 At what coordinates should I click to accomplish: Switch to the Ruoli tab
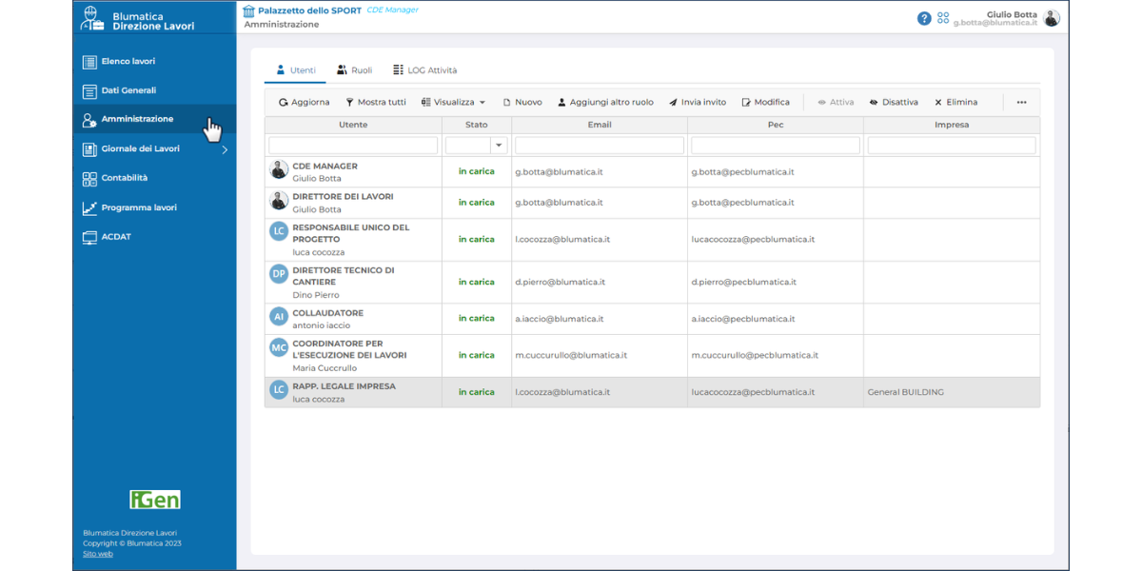pyautogui.click(x=354, y=70)
